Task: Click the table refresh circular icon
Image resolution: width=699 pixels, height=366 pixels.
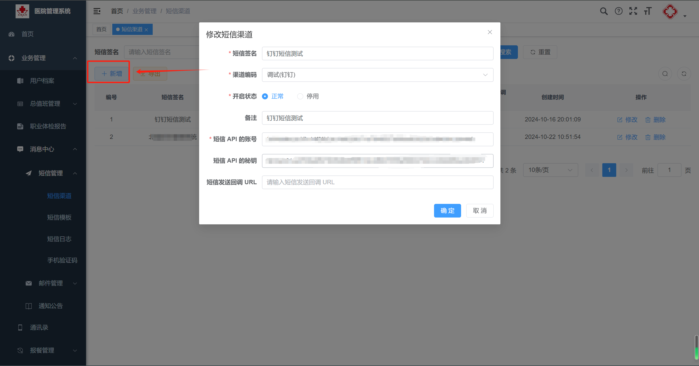Action: [x=684, y=74]
